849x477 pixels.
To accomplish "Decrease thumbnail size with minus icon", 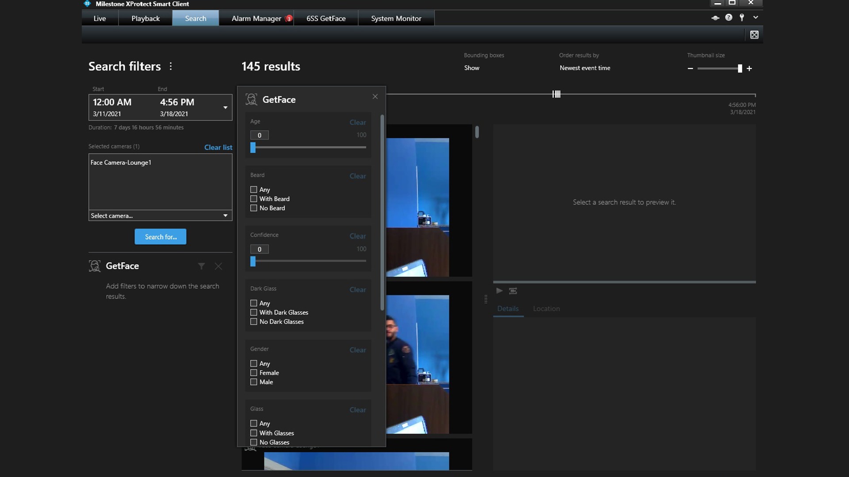I will (x=690, y=68).
